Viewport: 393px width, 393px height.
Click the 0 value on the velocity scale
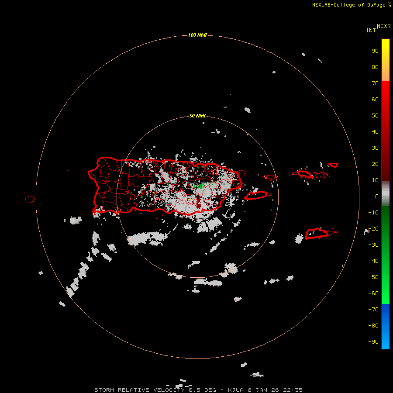coord(377,196)
